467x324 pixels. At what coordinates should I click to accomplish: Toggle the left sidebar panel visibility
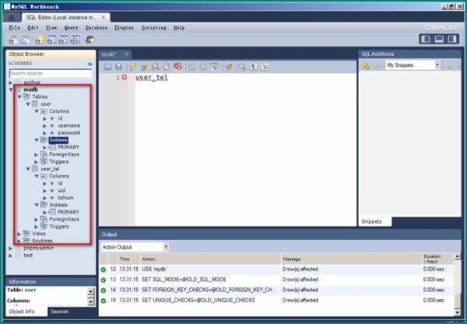tap(426, 39)
